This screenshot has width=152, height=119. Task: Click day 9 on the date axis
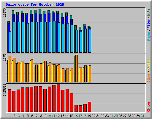click(45, 116)
